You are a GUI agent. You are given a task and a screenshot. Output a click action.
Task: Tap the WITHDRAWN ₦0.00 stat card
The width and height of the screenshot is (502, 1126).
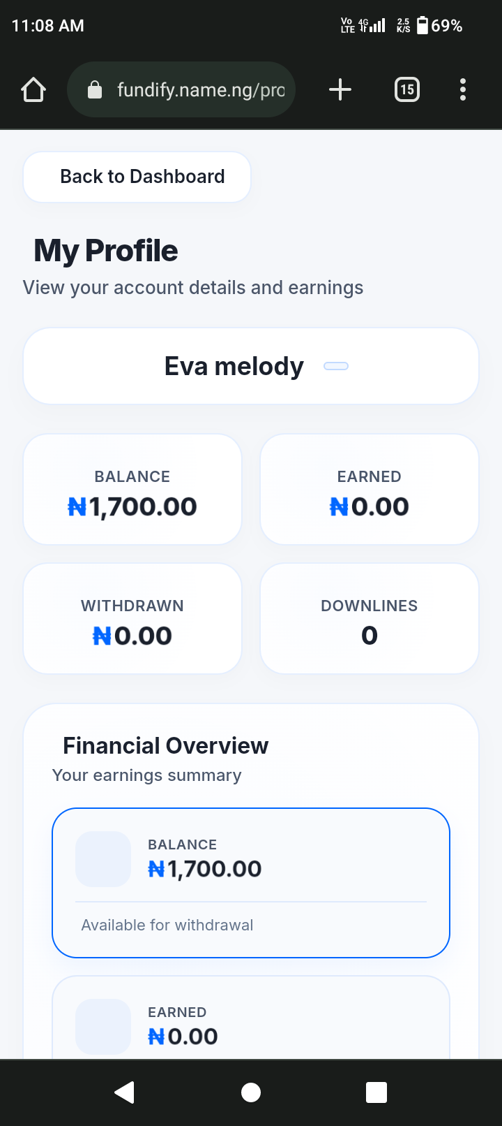tap(132, 619)
